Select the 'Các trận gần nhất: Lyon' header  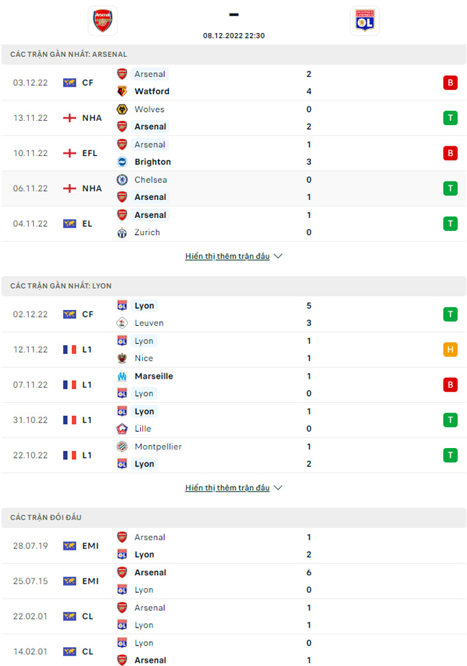point(233,286)
